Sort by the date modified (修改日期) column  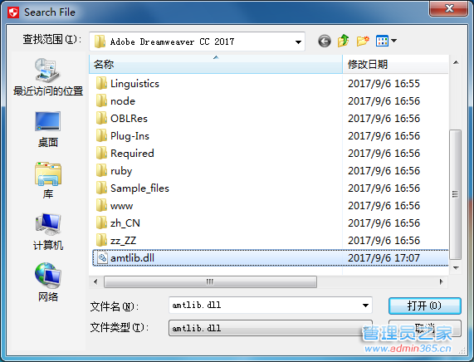(x=395, y=64)
